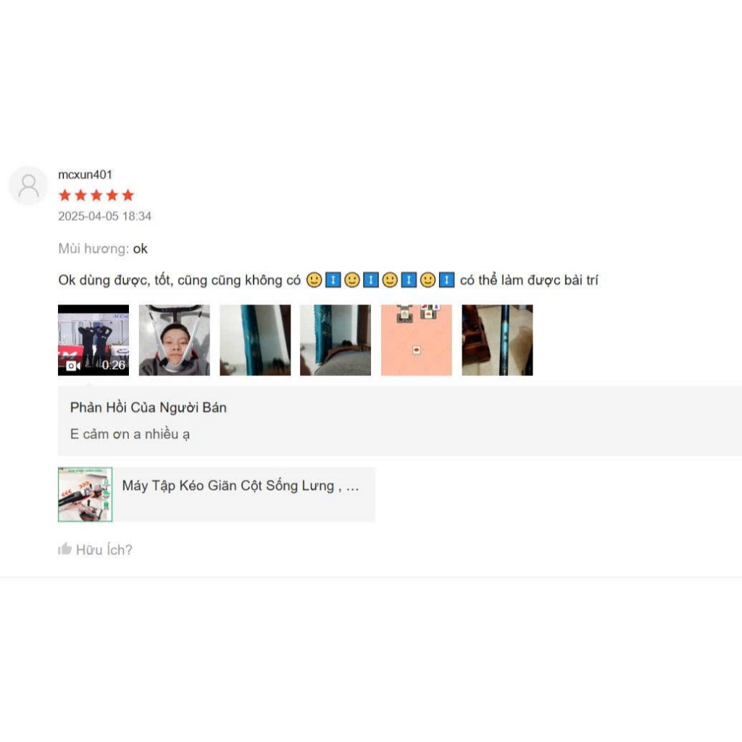The image size is (742, 742).
Task: Play the 0:26 review video
Action: [93, 341]
